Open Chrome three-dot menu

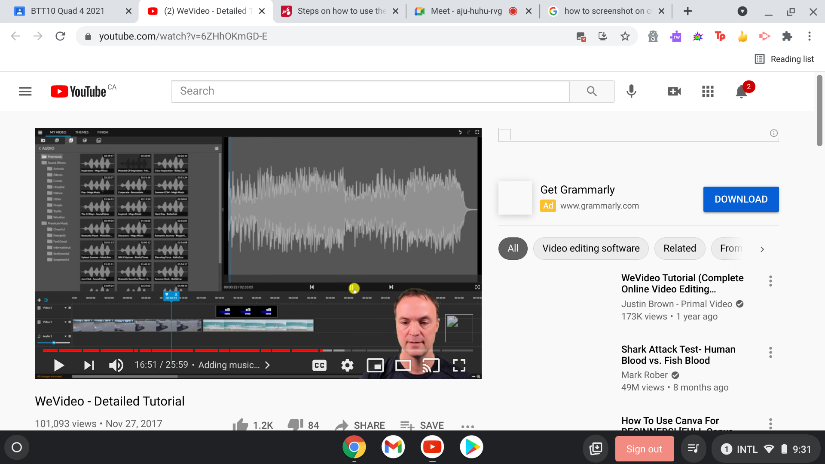click(x=810, y=36)
